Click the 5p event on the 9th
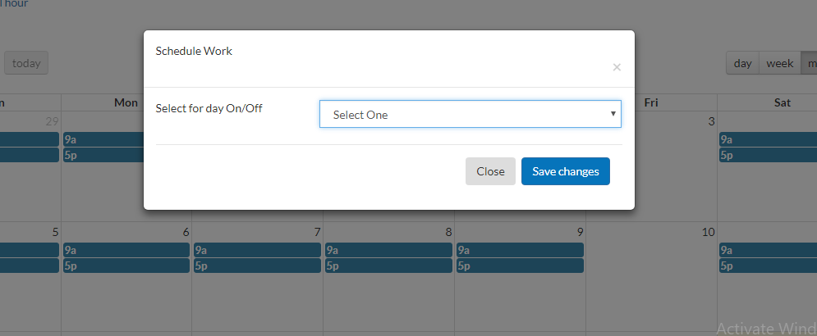This screenshot has height=336, width=817. tap(520, 266)
